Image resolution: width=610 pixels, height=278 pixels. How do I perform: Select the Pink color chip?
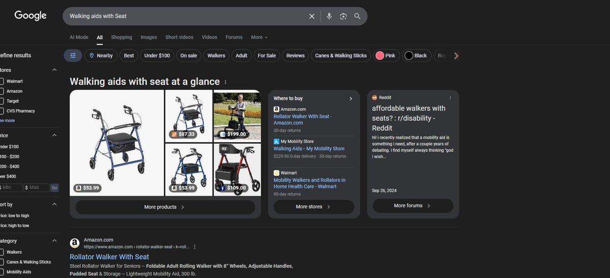[386, 55]
